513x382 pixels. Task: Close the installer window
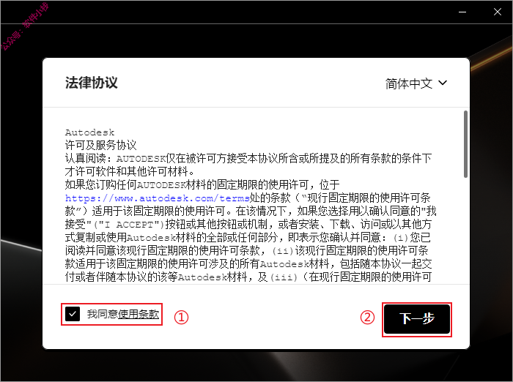tap(498, 12)
